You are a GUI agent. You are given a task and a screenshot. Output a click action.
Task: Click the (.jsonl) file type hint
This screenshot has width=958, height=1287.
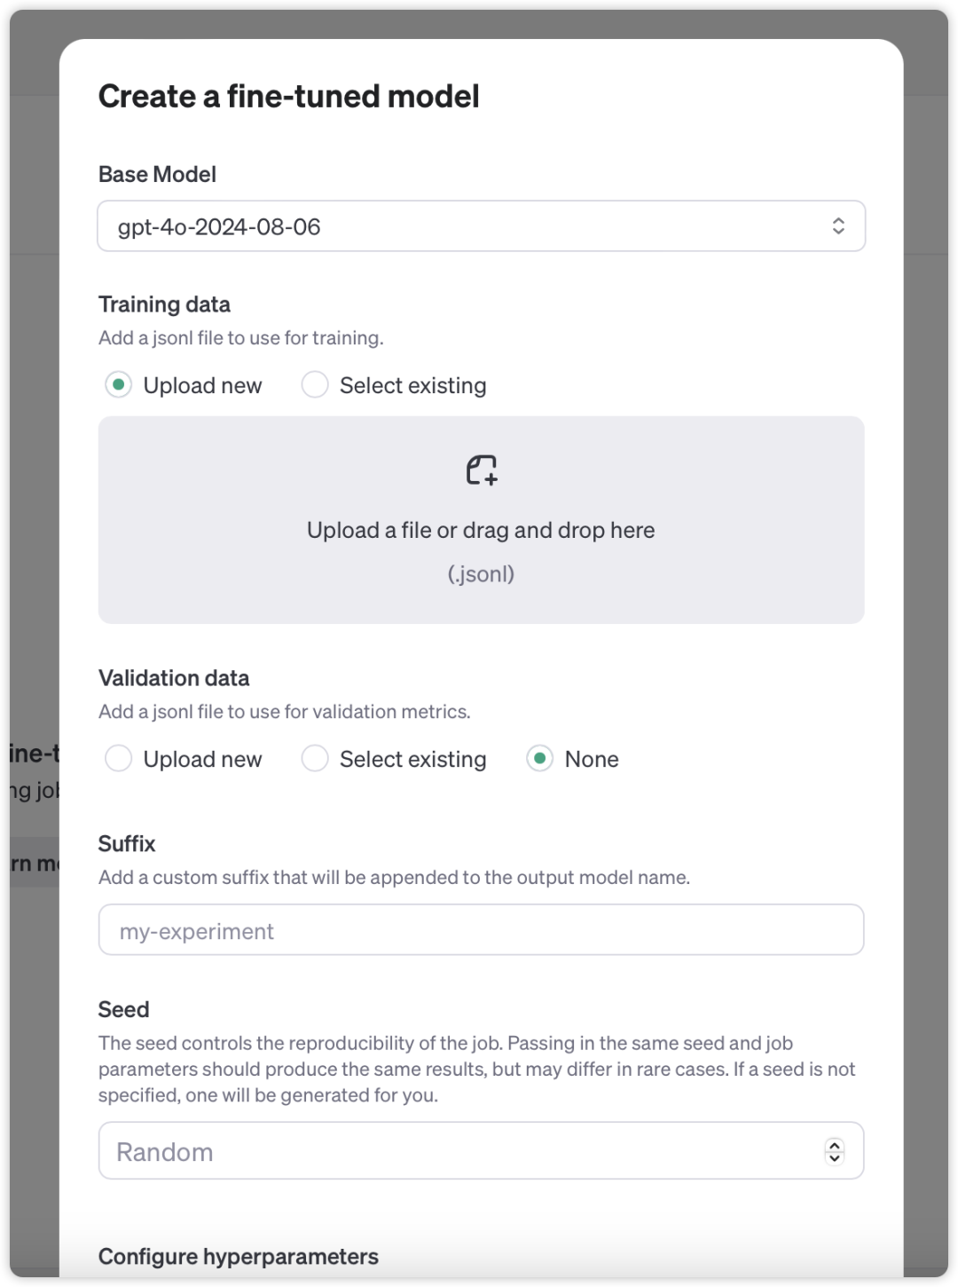point(481,574)
